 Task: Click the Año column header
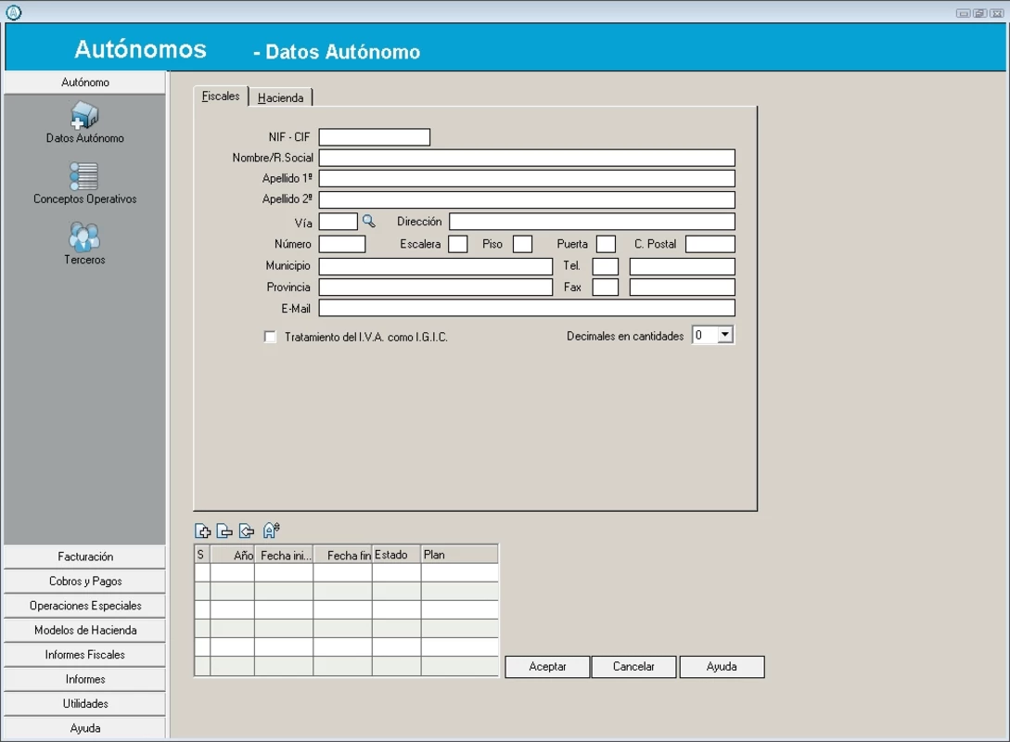point(233,555)
